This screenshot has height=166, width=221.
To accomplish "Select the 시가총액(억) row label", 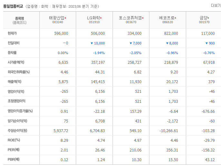I will point(16,62).
